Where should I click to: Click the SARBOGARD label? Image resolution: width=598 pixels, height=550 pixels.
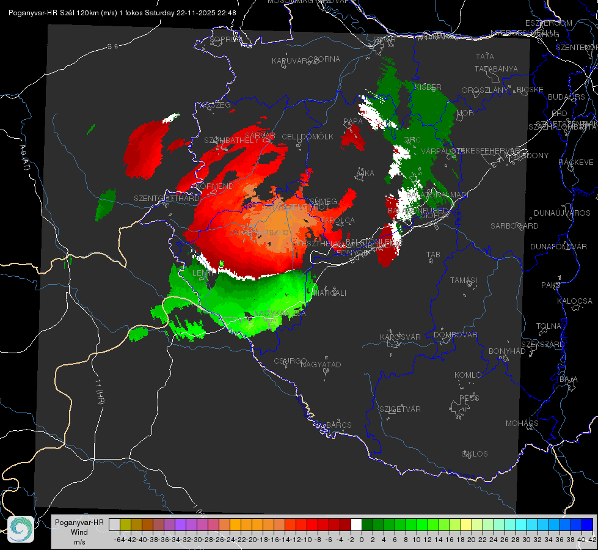tap(514, 226)
